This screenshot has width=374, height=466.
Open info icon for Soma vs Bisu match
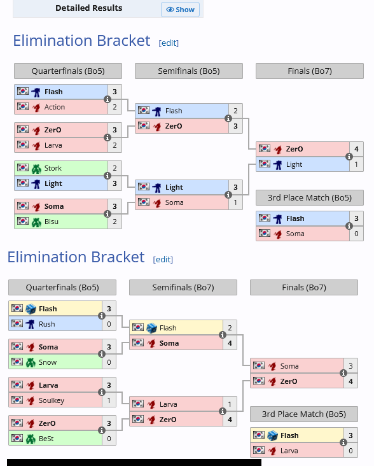point(107,214)
